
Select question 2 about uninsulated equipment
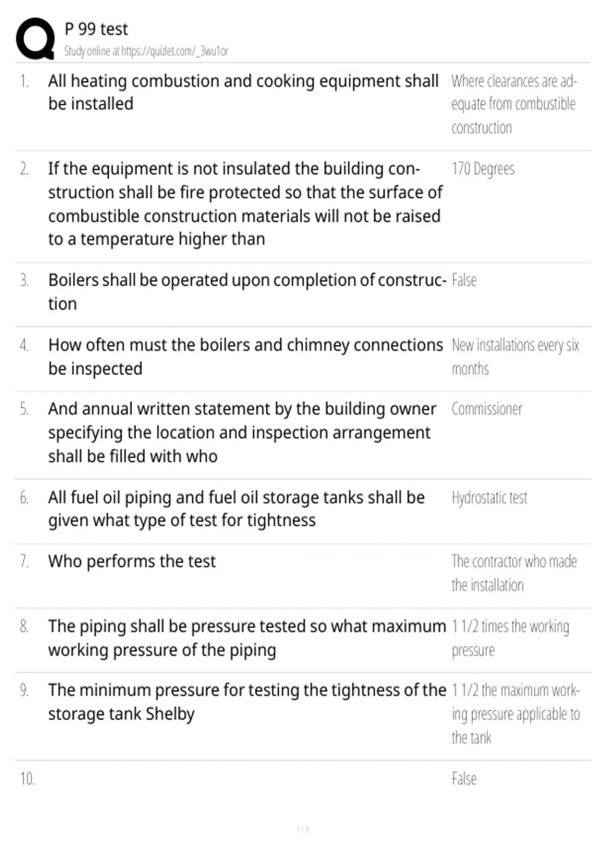[x=246, y=204]
